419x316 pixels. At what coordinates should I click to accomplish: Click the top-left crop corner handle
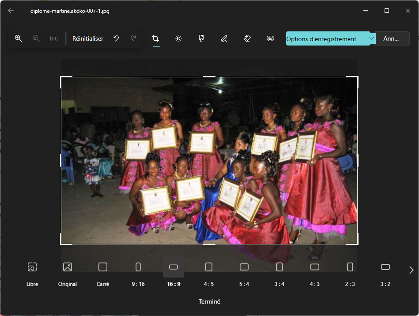[x=61, y=77]
